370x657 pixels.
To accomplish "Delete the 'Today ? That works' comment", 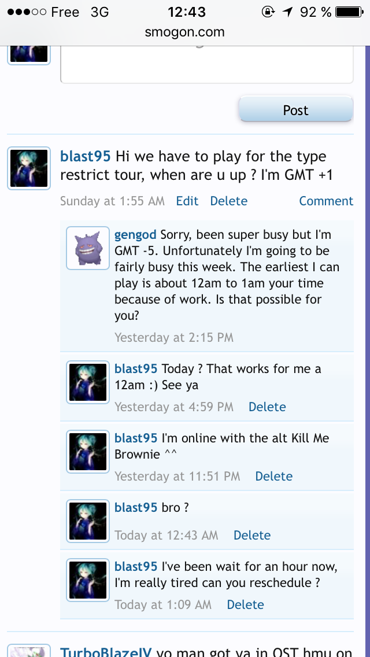I will [x=267, y=407].
